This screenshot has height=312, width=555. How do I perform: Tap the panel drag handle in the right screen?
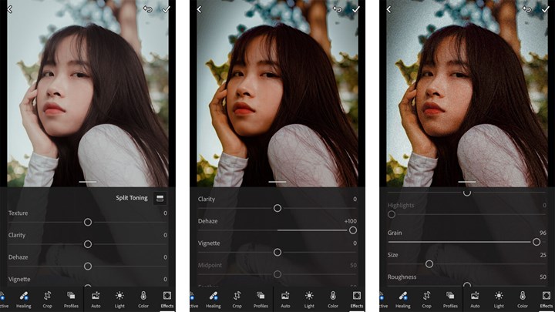(467, 182)
